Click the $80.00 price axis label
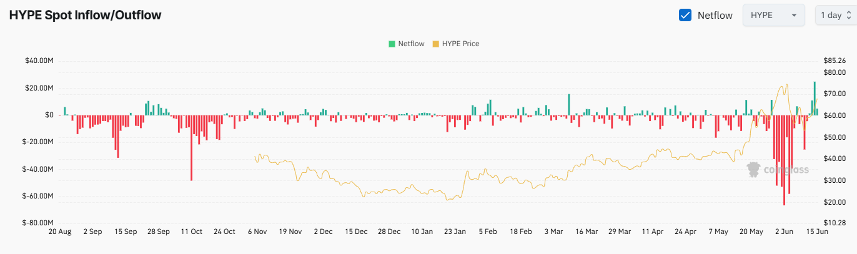 click(x=835, y=72)
